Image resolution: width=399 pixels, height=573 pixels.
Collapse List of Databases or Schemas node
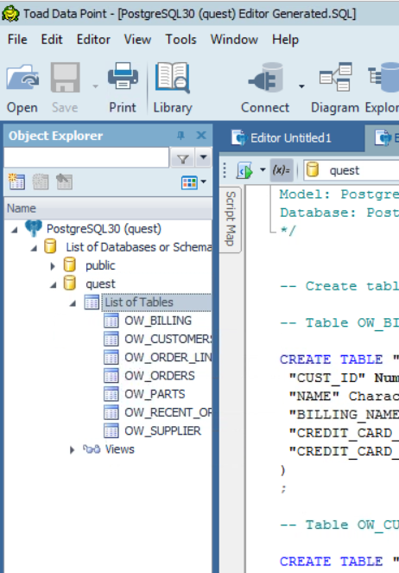[34, 248]
